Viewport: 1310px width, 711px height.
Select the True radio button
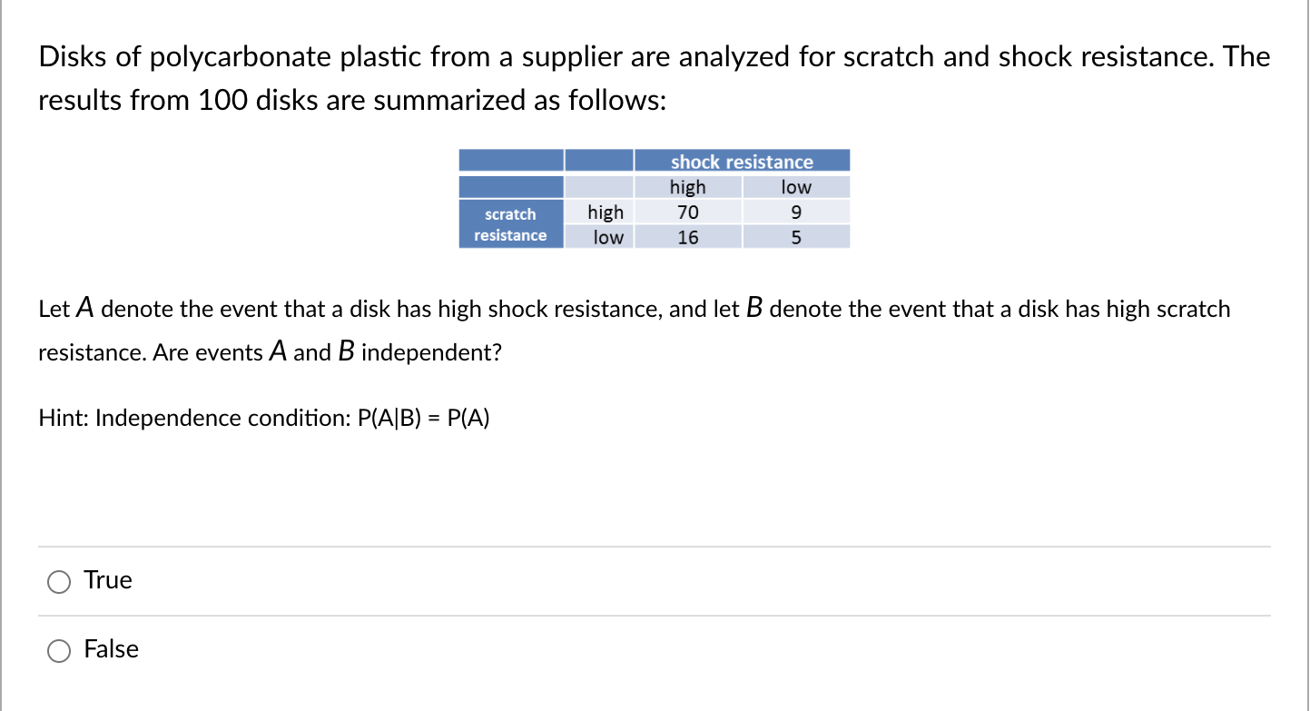[58, 581]
